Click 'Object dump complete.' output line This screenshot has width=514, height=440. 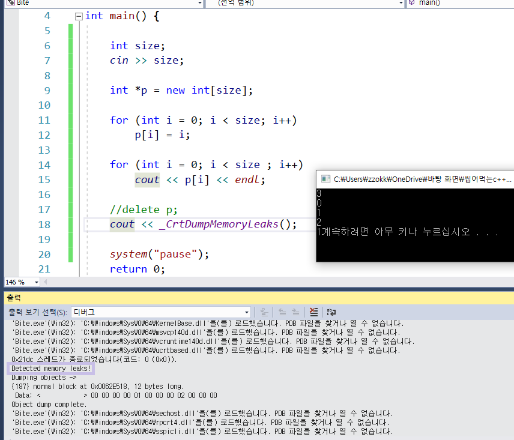click(x=49, y=405)
